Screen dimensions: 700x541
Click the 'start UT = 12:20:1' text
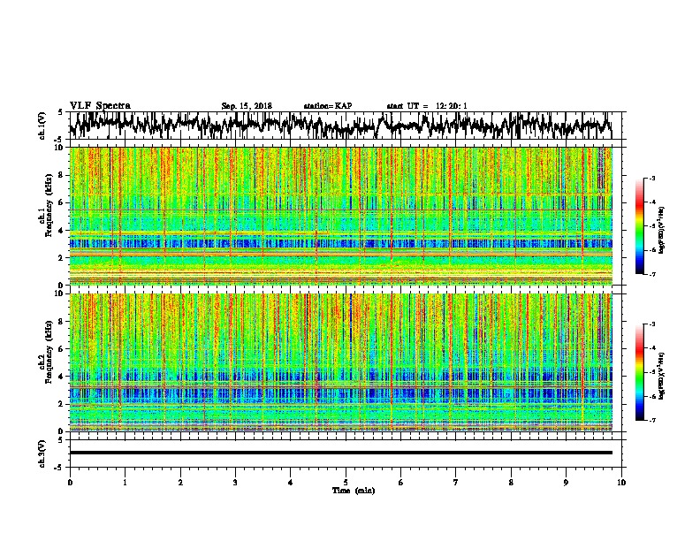coord(427,106)
